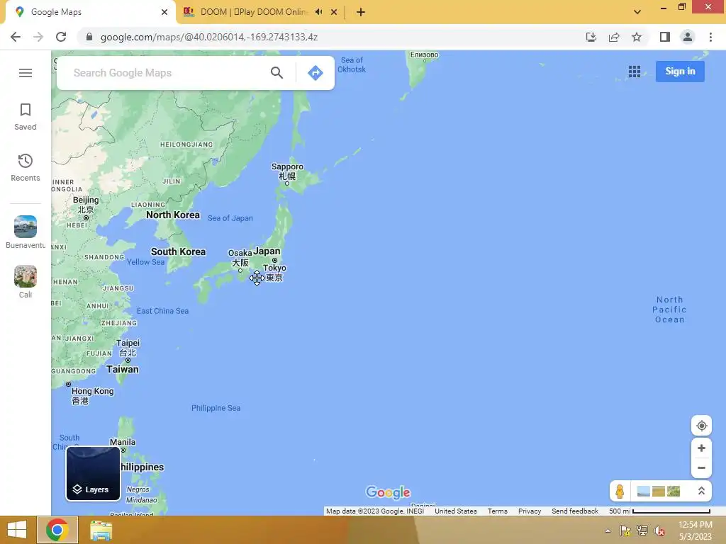Open the network tray icon

642,531
